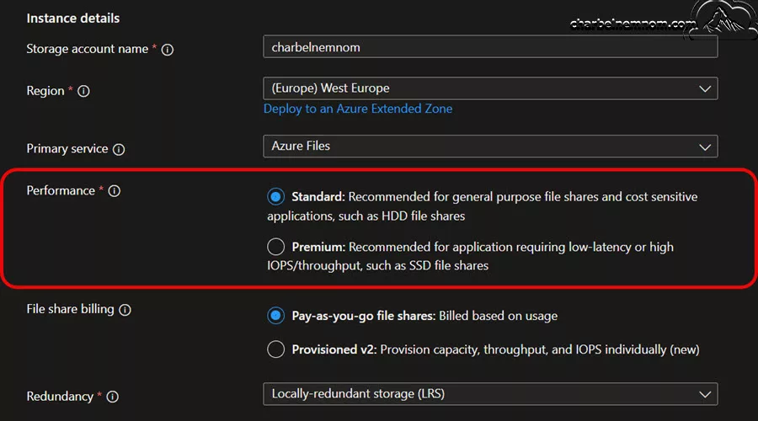Choose Provisioned v2 billing option
Image resolution: width=758 pixels, height=421 pixels.
(275, 349)
